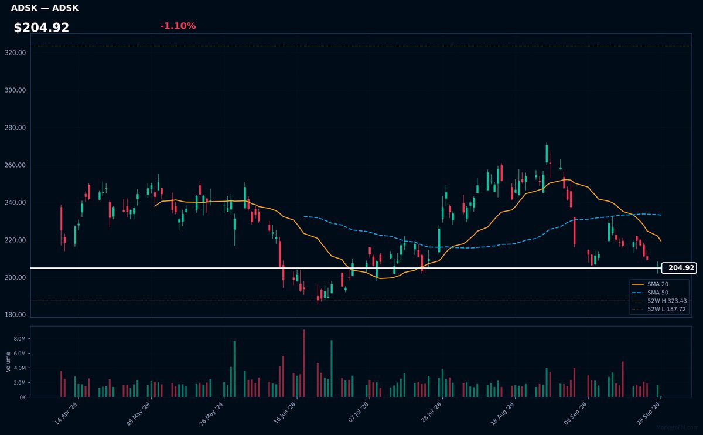Click the 300.00 price axis label

point(15,90)
